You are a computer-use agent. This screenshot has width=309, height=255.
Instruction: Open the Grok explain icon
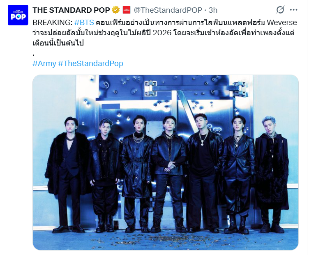tap(280, 9)
